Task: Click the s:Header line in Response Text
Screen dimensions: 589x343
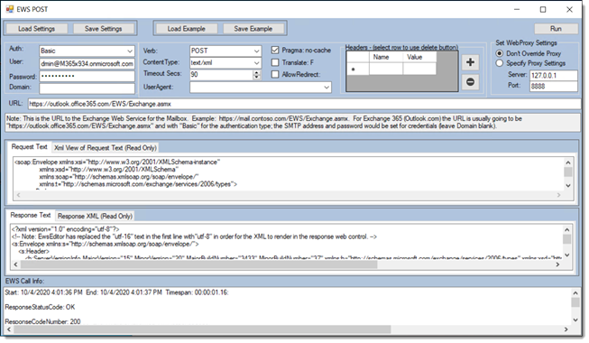Action: click(33, 251)
